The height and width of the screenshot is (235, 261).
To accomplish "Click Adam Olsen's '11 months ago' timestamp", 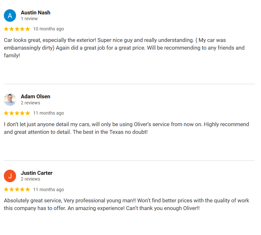I will [x=48, y=113].
